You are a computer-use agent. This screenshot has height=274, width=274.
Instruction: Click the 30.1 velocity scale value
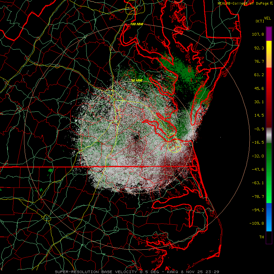click(x=259, y=102)
